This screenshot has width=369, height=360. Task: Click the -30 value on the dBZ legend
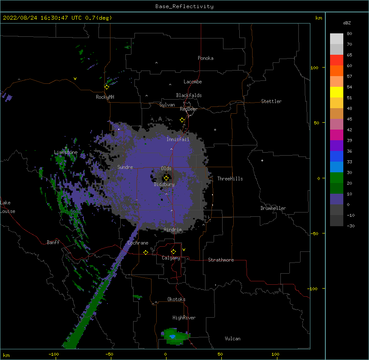[351, 226]
